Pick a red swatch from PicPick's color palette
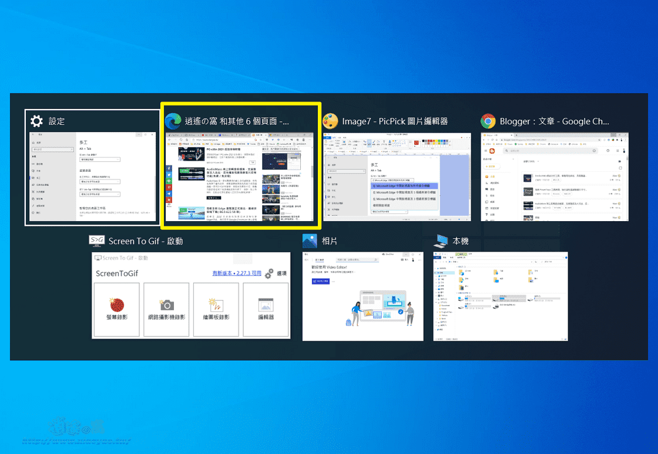Screen dimensions: 658x454 428,140
